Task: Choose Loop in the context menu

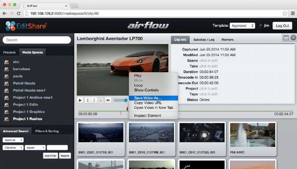Action: pyautogui.click(x=153, y=85)
